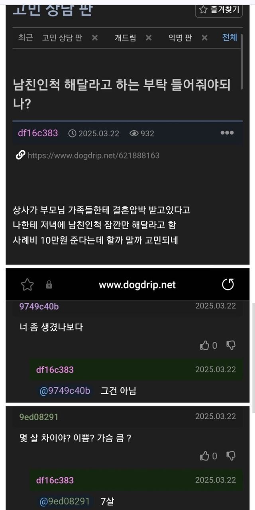
Task: Reload the page with refresh icon
Action: pos(228,284)
